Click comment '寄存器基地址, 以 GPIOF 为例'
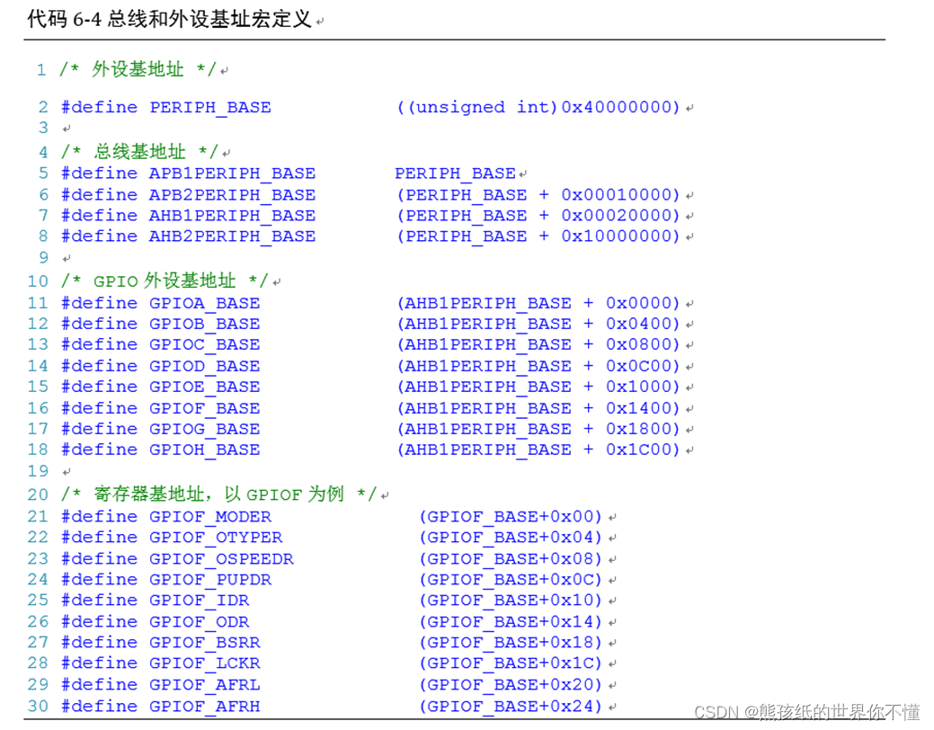934x730 pixels. point(218,494)
